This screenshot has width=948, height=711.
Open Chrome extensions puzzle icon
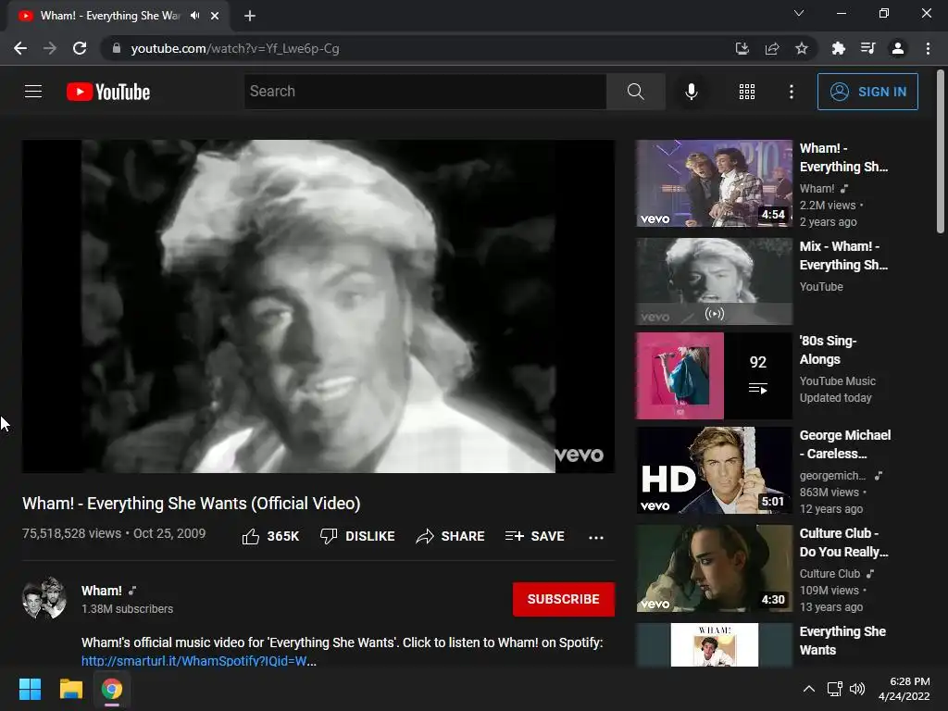pos(838,48)
